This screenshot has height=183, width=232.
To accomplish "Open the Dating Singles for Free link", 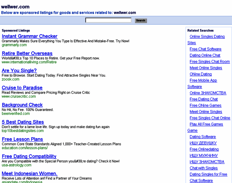I will tap(208, 174).
